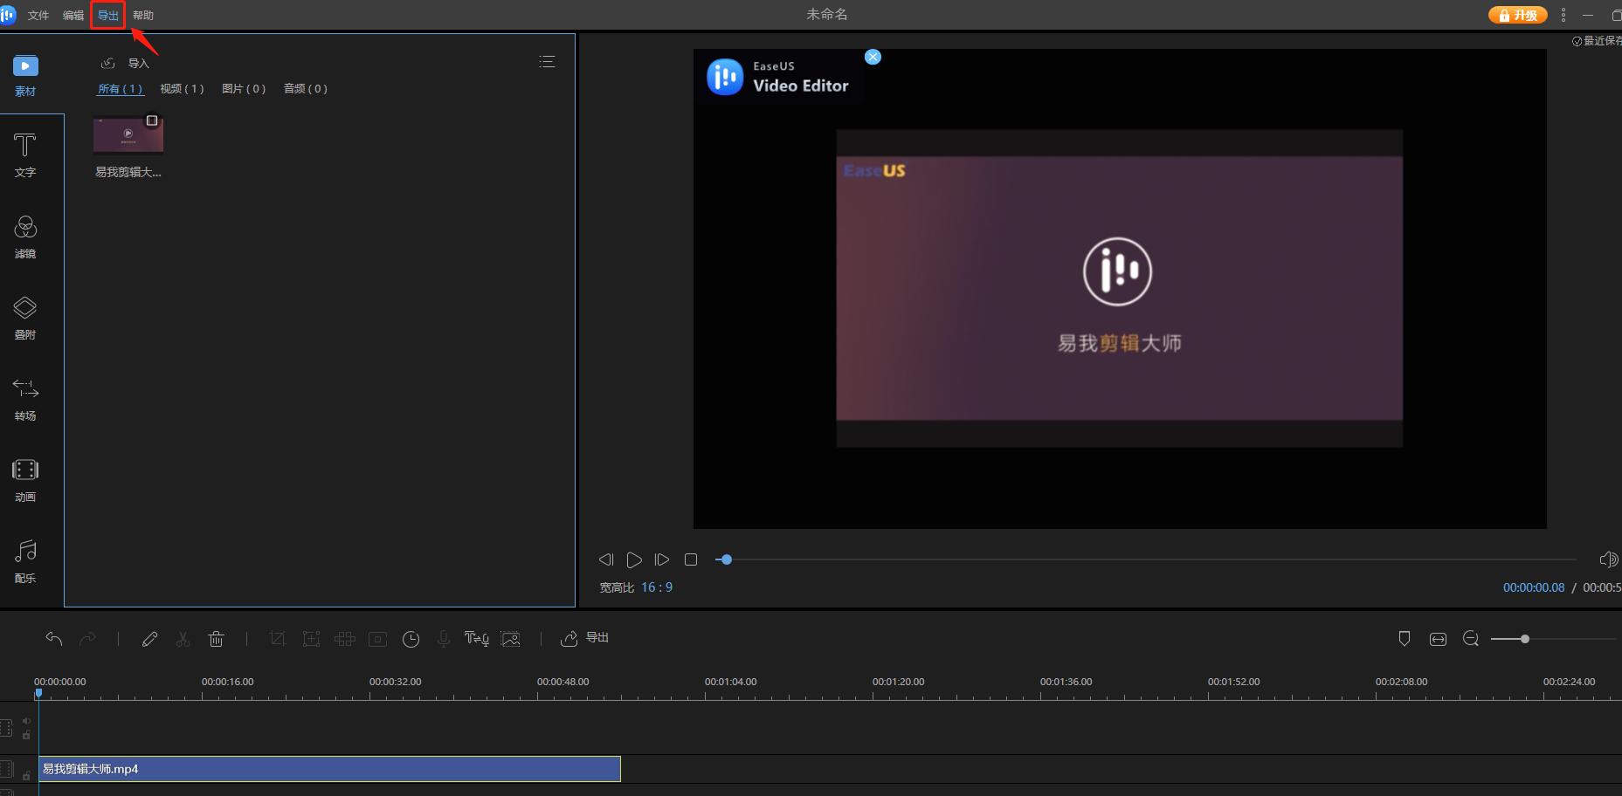Open the 配乐 (Music) panel
Image resolution: width=1622 pixels, height=796 pixels.
[x=25, y=561]
